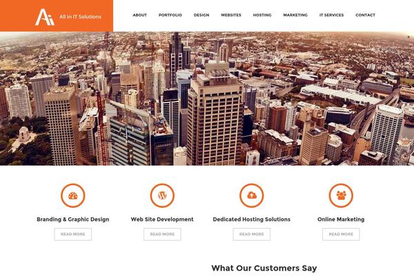Open the Contact page
The height and width of the screenshot is (276, 414).
pos(366,15)
